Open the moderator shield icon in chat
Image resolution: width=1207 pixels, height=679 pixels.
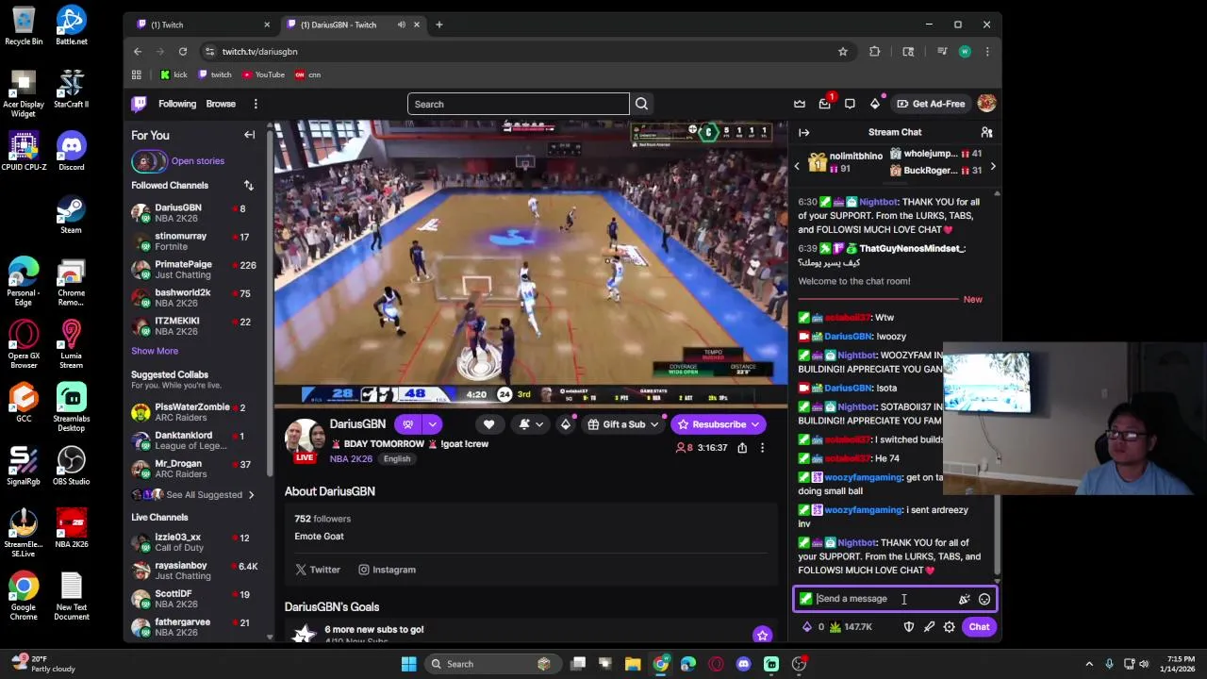pyautogui.click(x=908, y=627)
